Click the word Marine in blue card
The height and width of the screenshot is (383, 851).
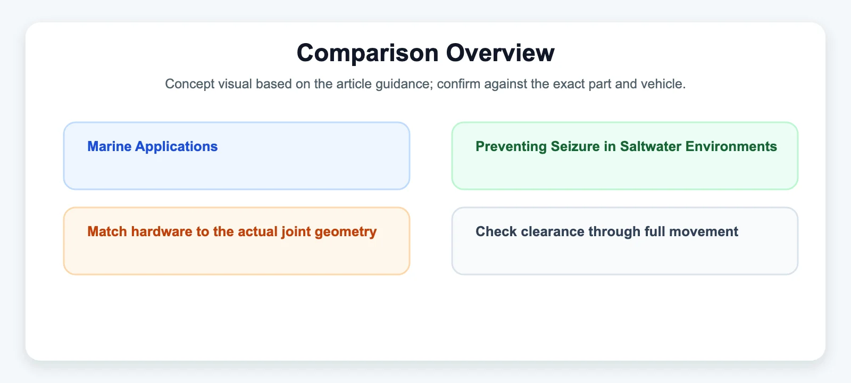110,146
